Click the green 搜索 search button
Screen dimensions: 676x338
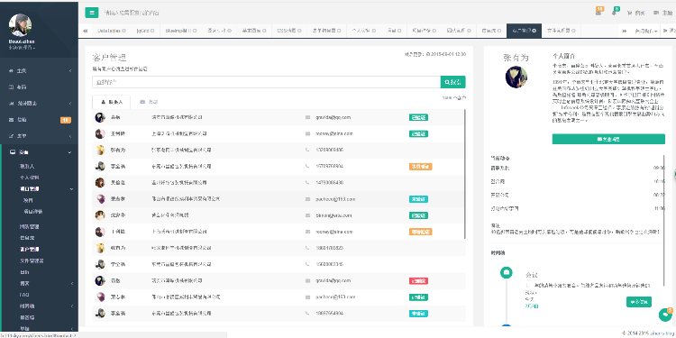pyautogui.click(x=452, y=82)
